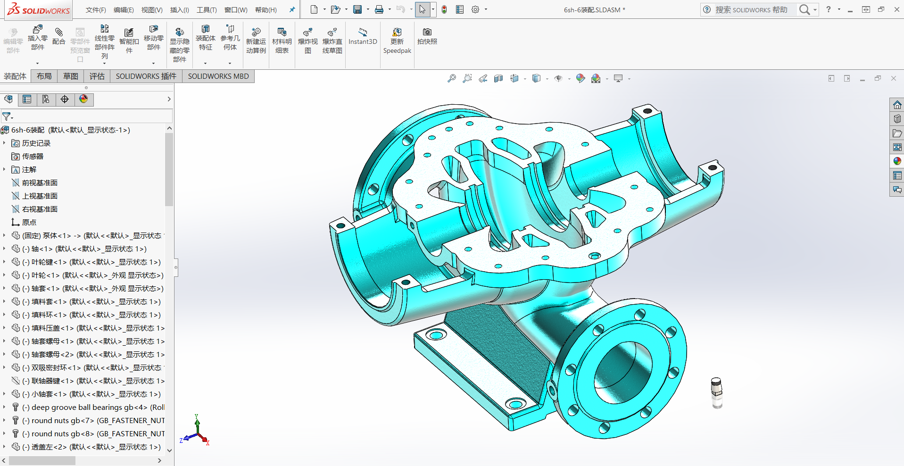
Task: Open Edit Appearance color ball
Action: click(x=581, y=78)
